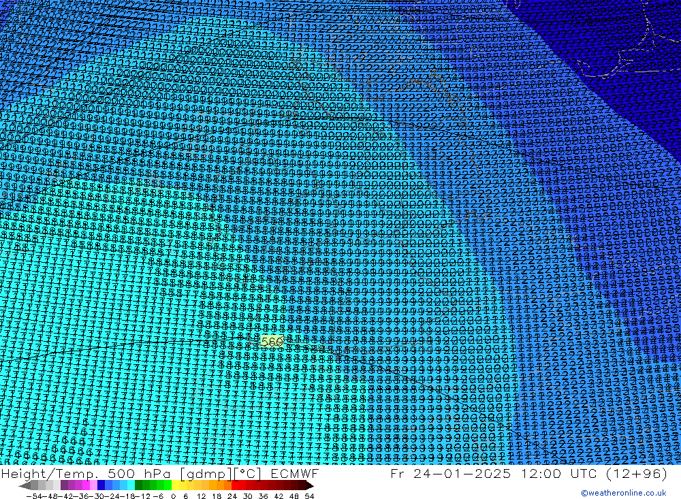Click the '[gdmp]' unit label
Image resolution: width=681 pixels, height=499 pixels.
point(207,473)
